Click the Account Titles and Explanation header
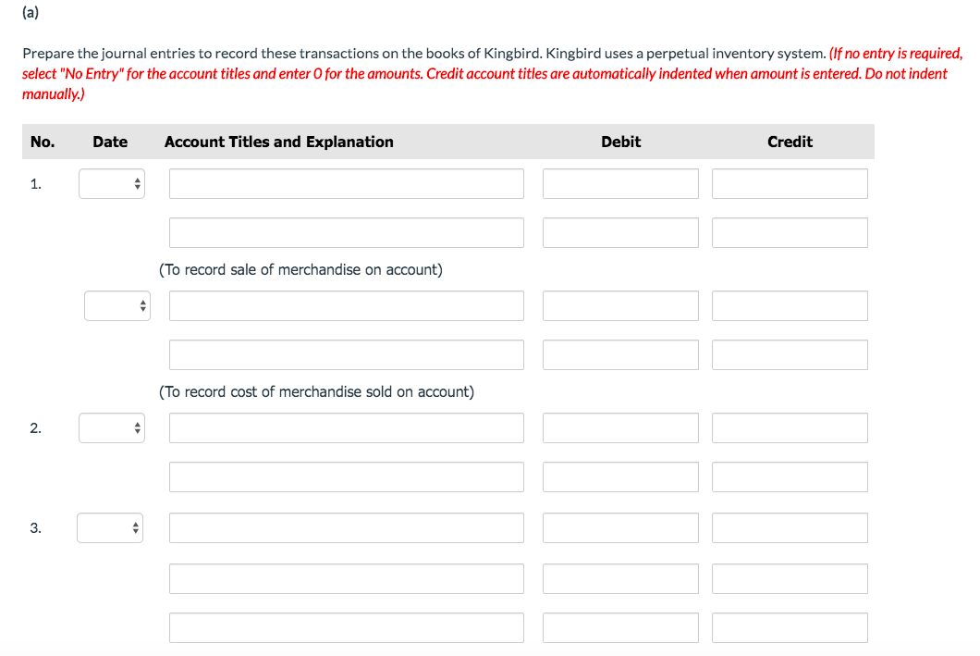This screenshot has height=656, width=980. [x=279, y=142]
